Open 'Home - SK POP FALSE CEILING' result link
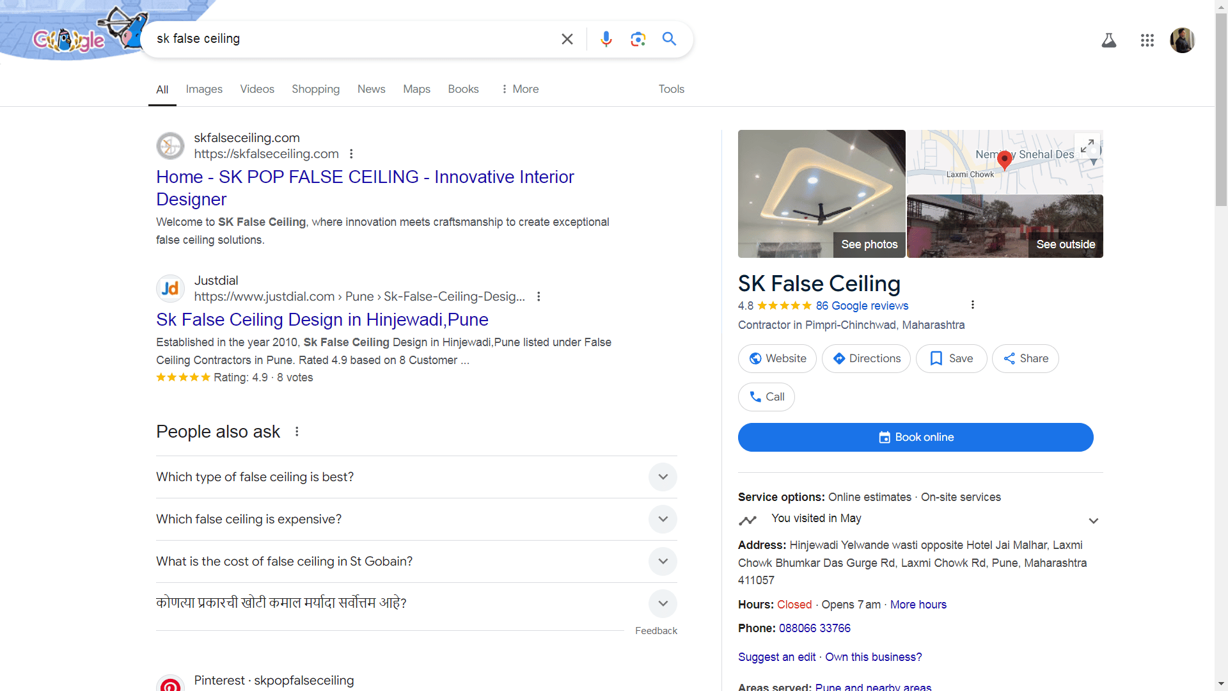The height and width of the screenshot is (691, 1228). (x=365, y=188)
